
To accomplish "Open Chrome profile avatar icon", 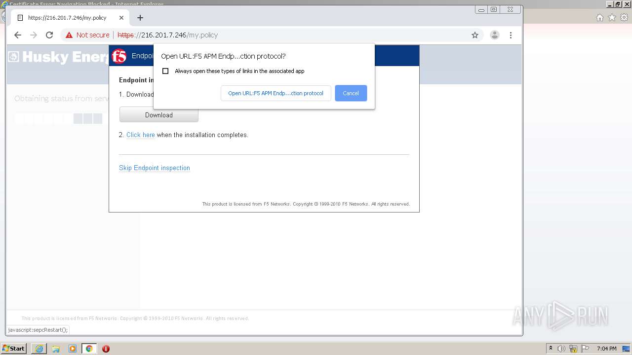I will point(495,35).
